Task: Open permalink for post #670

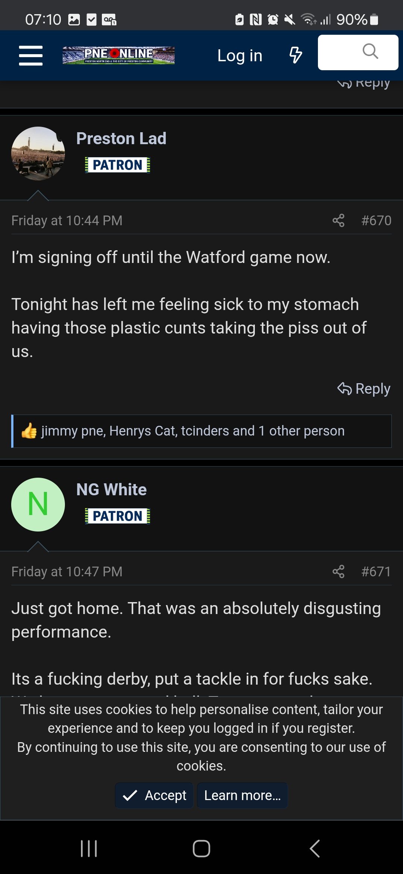Action: (376, 220)
